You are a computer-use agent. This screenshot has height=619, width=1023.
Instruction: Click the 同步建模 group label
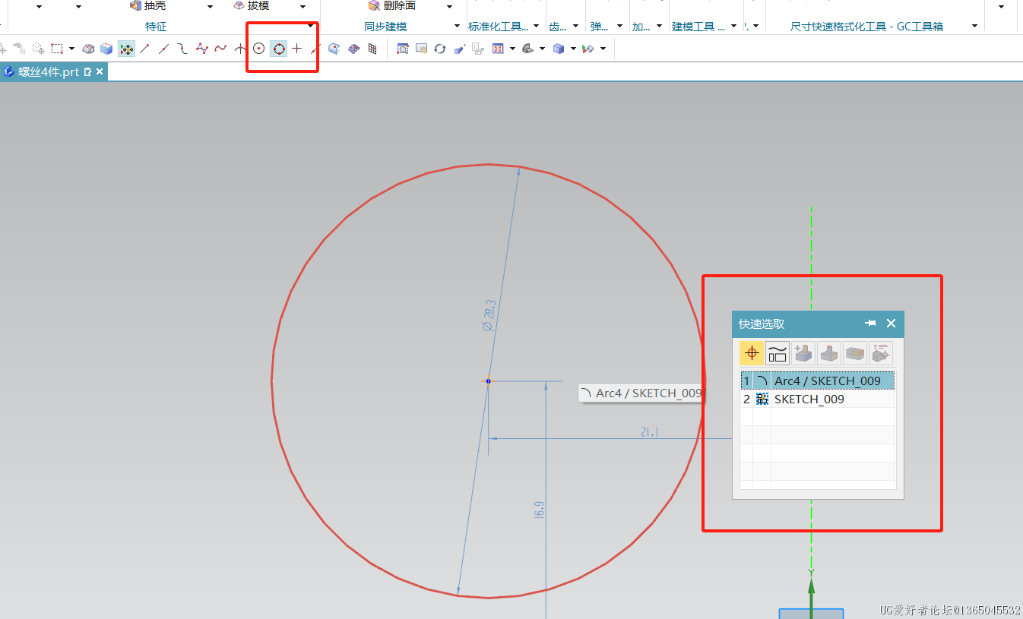click(x=385, y=27)
